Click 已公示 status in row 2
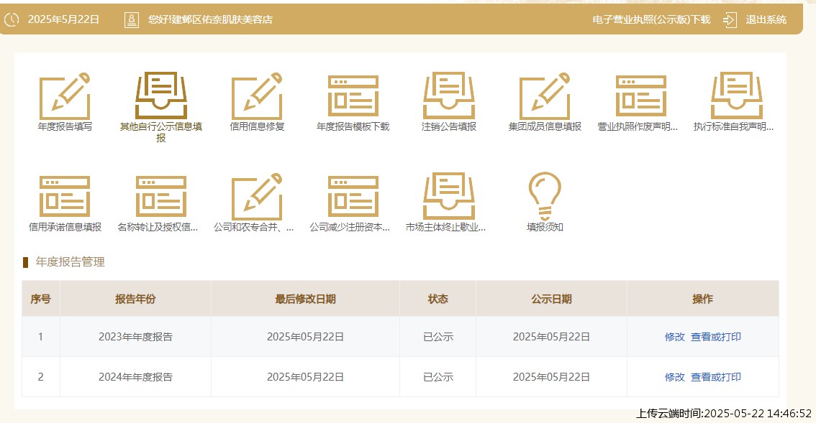This screenshot has height=423, width=816. click(x=438, y=377)
